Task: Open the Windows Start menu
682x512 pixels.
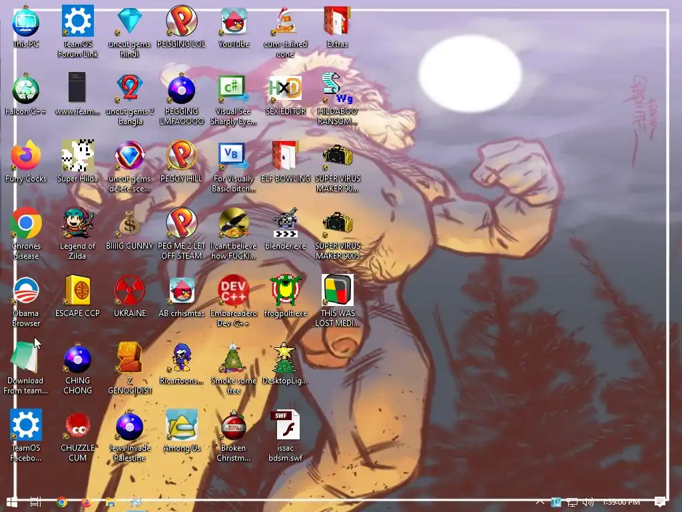Action: 12,502
